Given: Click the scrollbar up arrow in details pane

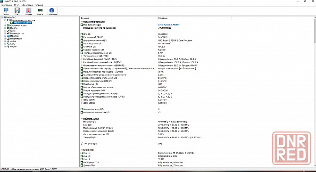Looking at the screenshot, I should point(315,18).
